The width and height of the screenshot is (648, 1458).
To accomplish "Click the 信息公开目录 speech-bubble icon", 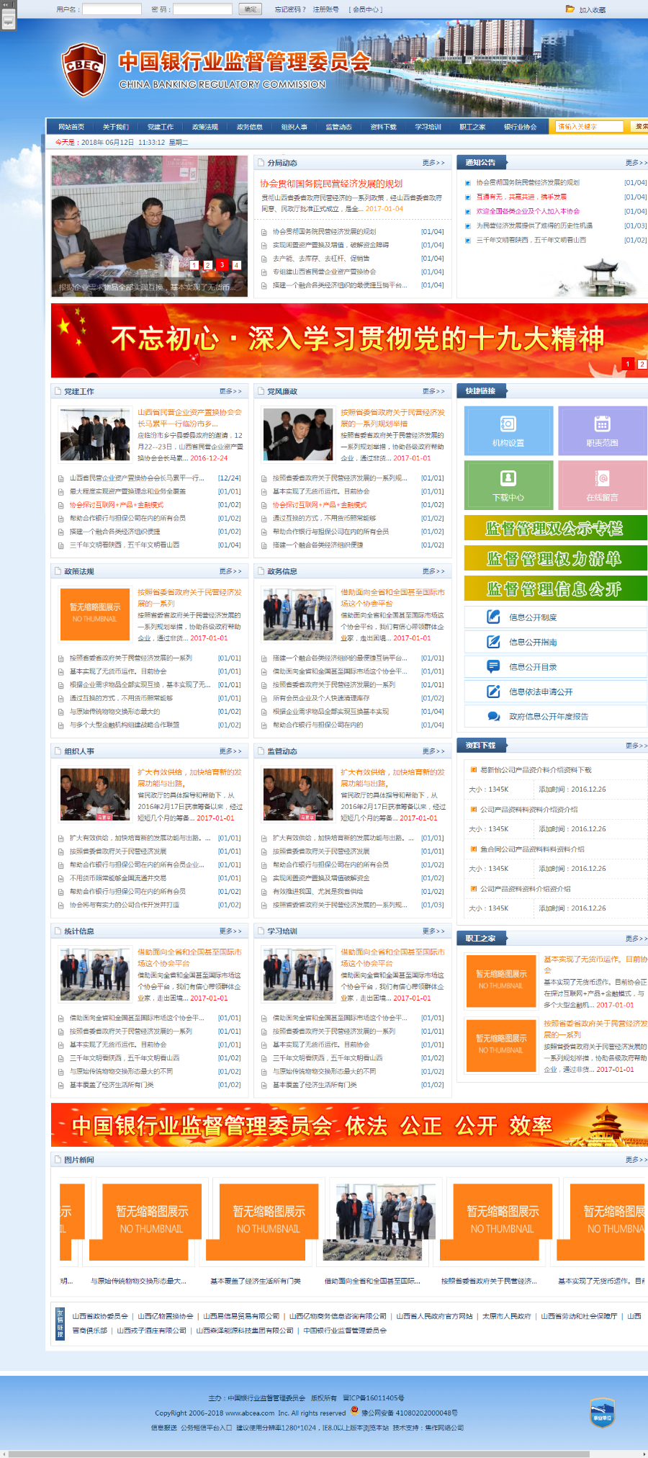I will 493,666.
